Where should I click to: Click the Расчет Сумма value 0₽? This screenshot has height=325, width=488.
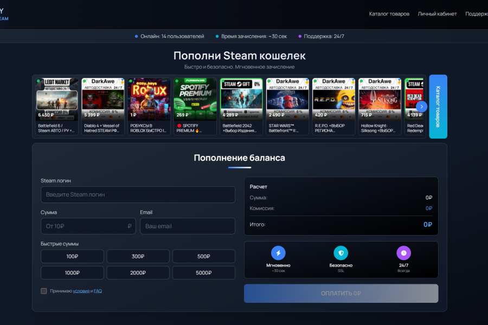pyautogui.click(x=429, y=198)
